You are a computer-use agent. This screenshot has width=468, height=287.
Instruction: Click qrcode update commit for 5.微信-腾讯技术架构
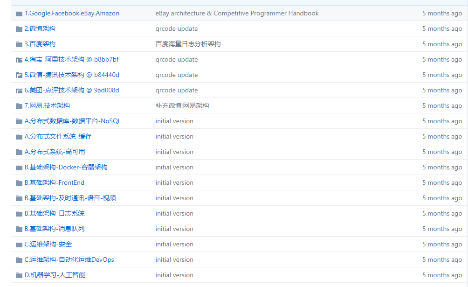[x=177, y=75]
